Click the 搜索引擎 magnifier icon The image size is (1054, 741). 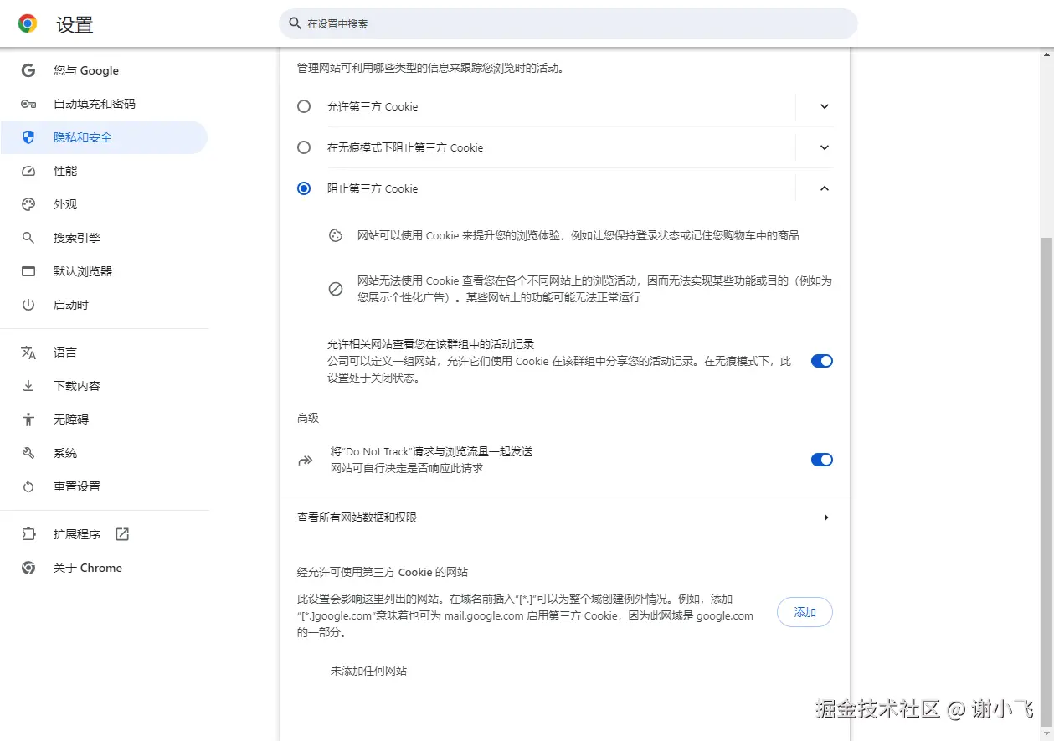pyautogui.click(x=28, y=237)
